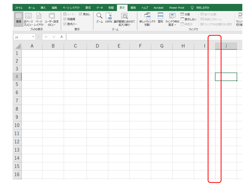Click 表示しない hide window button
Viewport: 249px width, 188px height.
click(x=188, y=19)
